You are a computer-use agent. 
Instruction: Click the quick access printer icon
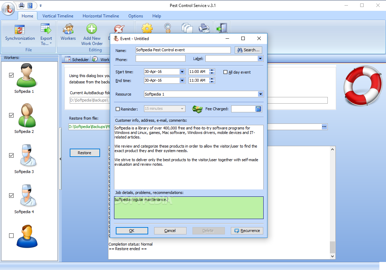point(22,6)
